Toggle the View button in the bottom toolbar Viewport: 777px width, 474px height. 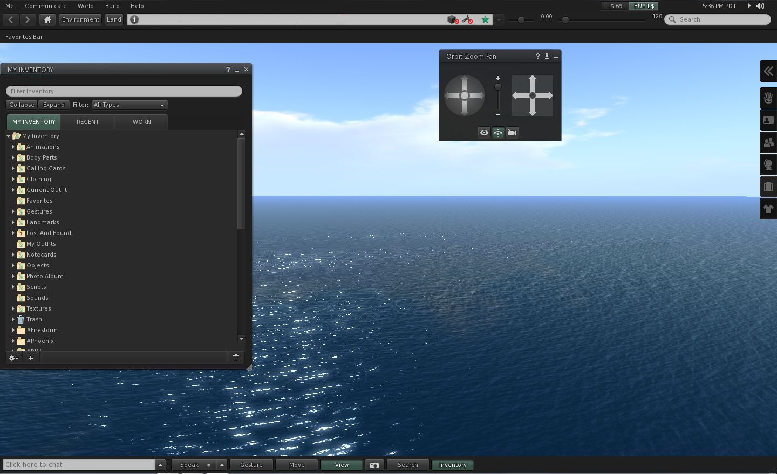pyautogui.click(x=342, y=465)
